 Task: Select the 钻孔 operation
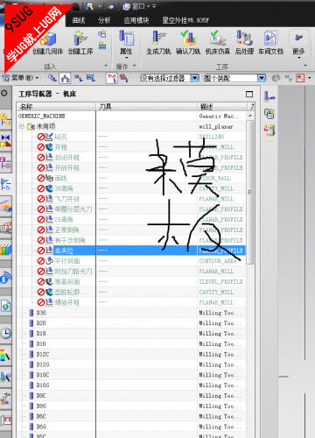point(60,137)
